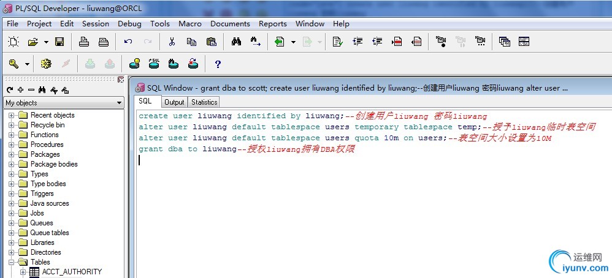Click the Find Database Objects icon
The image size is (612, 278).
click(174, 64)
